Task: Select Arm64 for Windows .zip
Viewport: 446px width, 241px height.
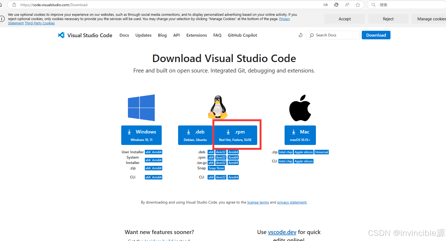Action: click(157, 168)
